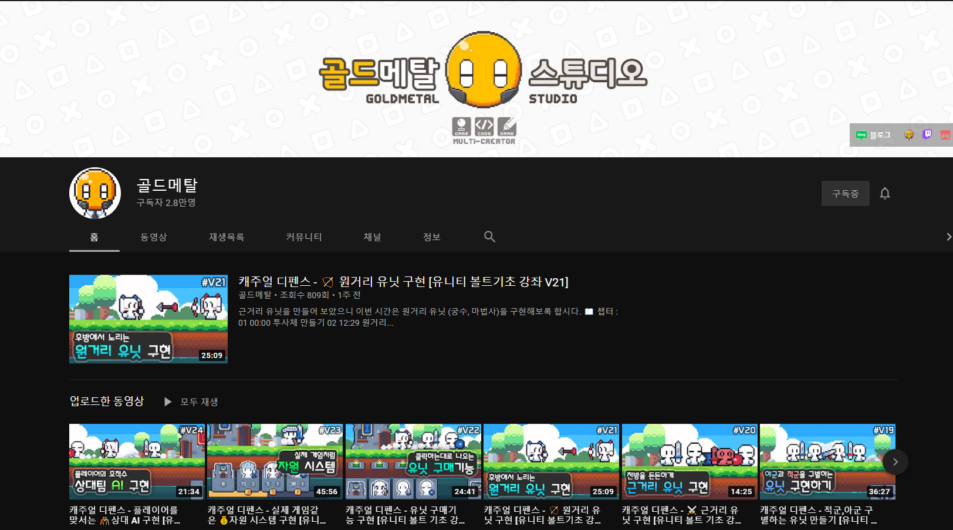
Task: Click the 25:09 duration badge on featured video
Action: [x=212, y=355]
